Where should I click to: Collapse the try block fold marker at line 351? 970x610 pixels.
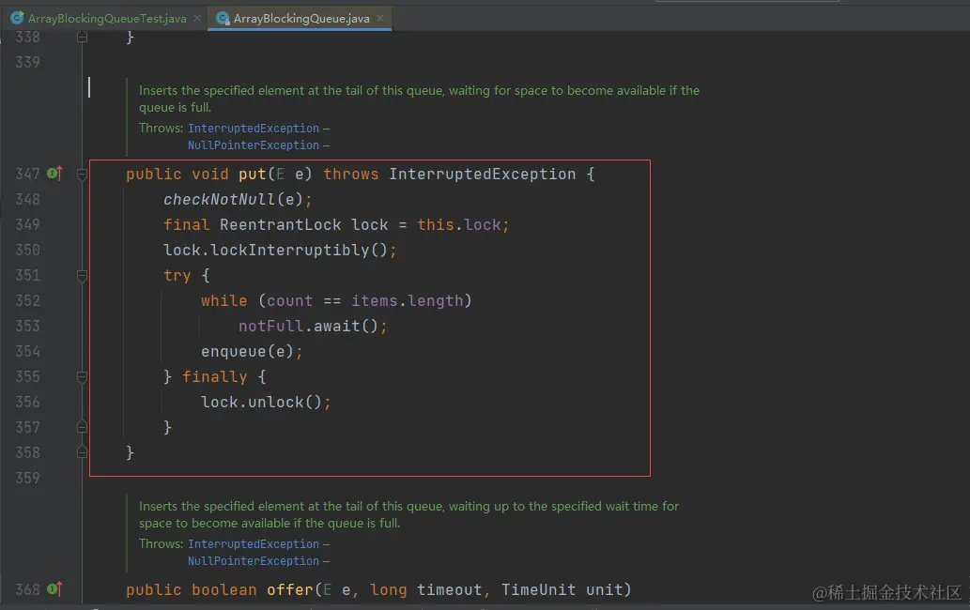[82, 276]
